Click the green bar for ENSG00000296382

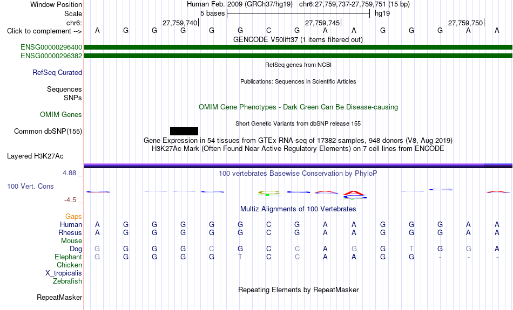[299, 56]
